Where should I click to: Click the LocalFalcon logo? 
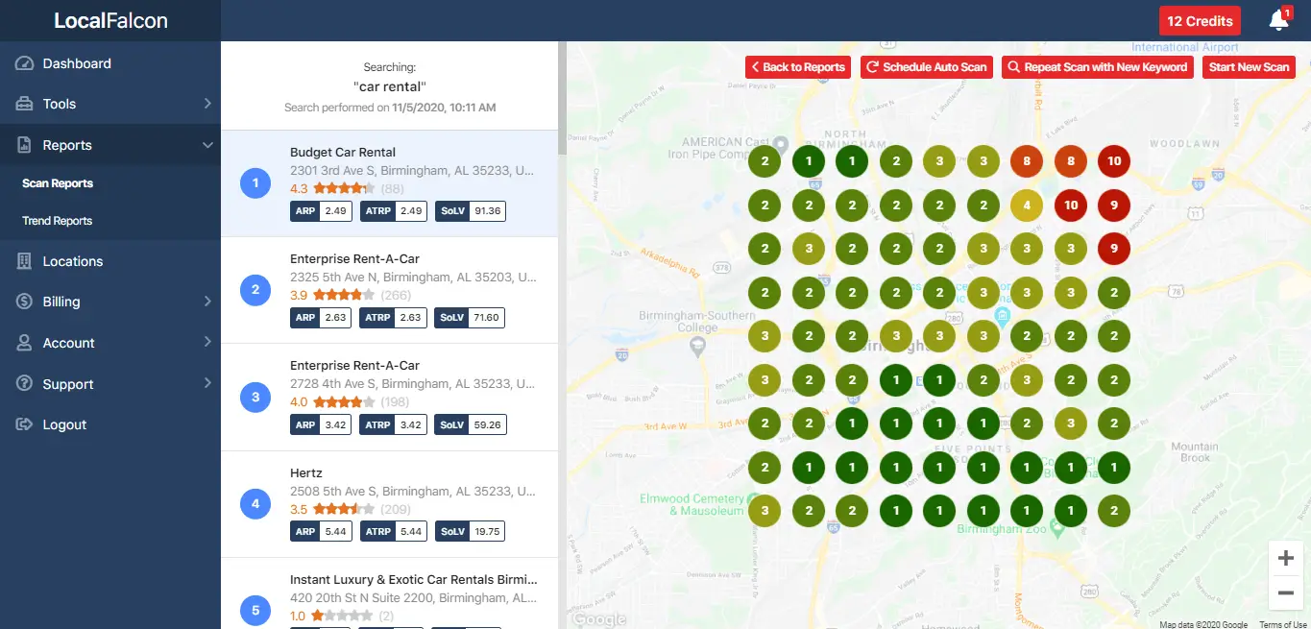(x=110, y=20)
